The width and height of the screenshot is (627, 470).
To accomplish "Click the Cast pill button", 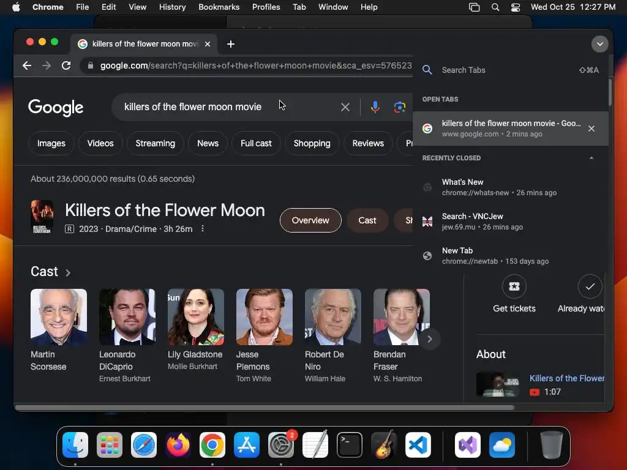I will pos(367,220).
